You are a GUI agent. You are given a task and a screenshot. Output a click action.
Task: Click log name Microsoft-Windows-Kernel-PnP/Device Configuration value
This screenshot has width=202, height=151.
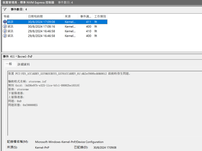tap(69, 142)
